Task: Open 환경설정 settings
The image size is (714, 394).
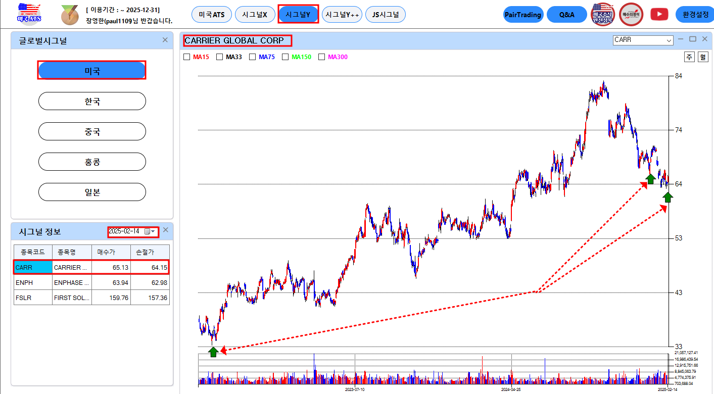Action: pos(695,15)
